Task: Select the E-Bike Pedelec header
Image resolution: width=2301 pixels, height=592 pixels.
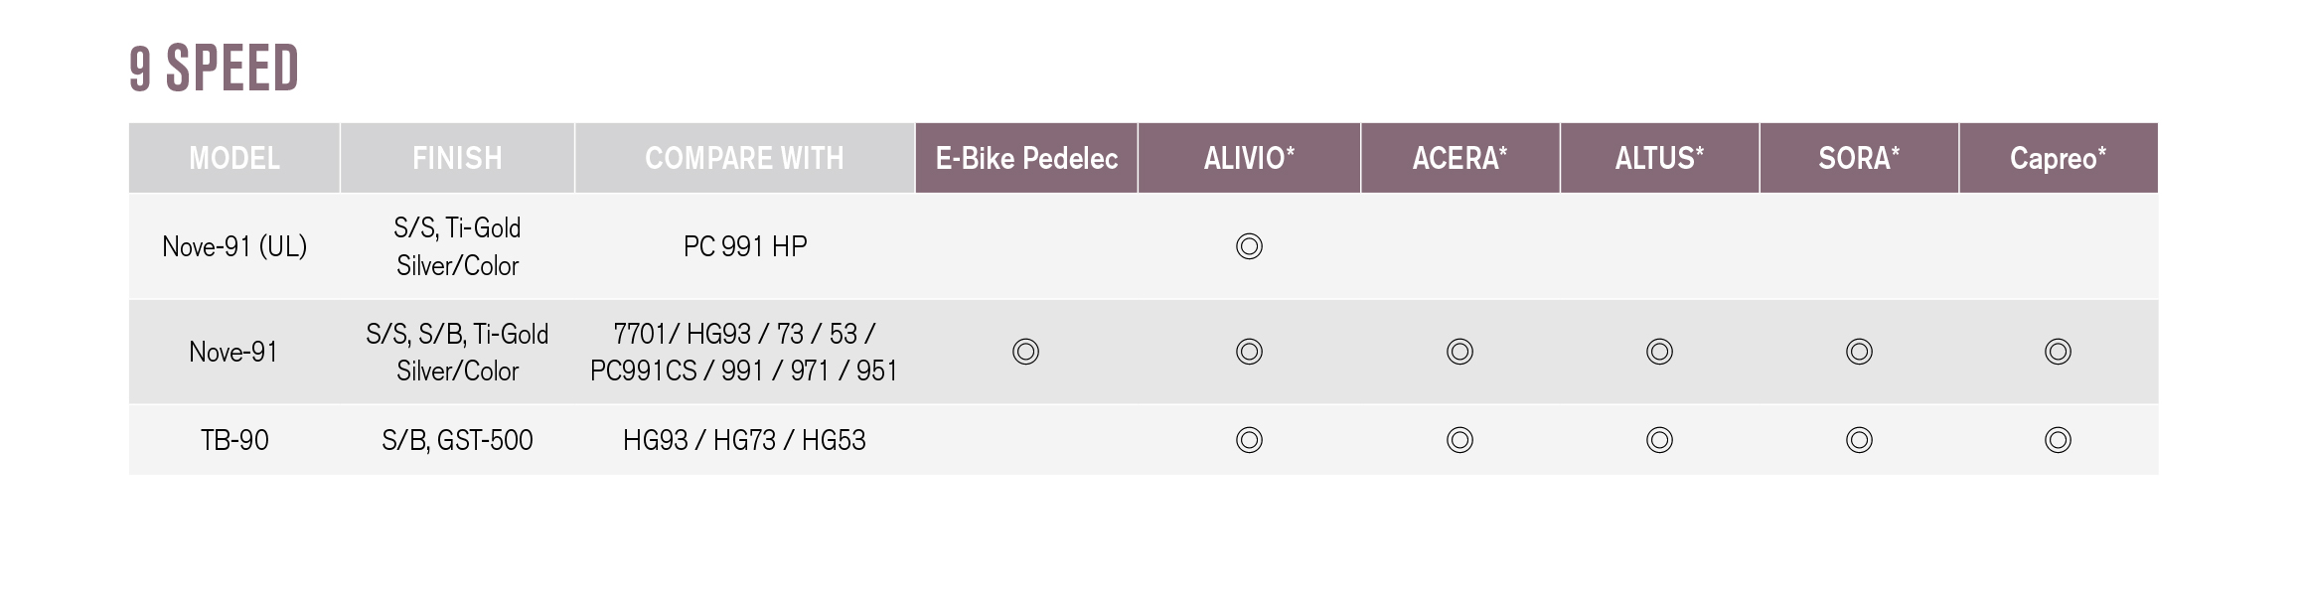Action: point(1026,158)
